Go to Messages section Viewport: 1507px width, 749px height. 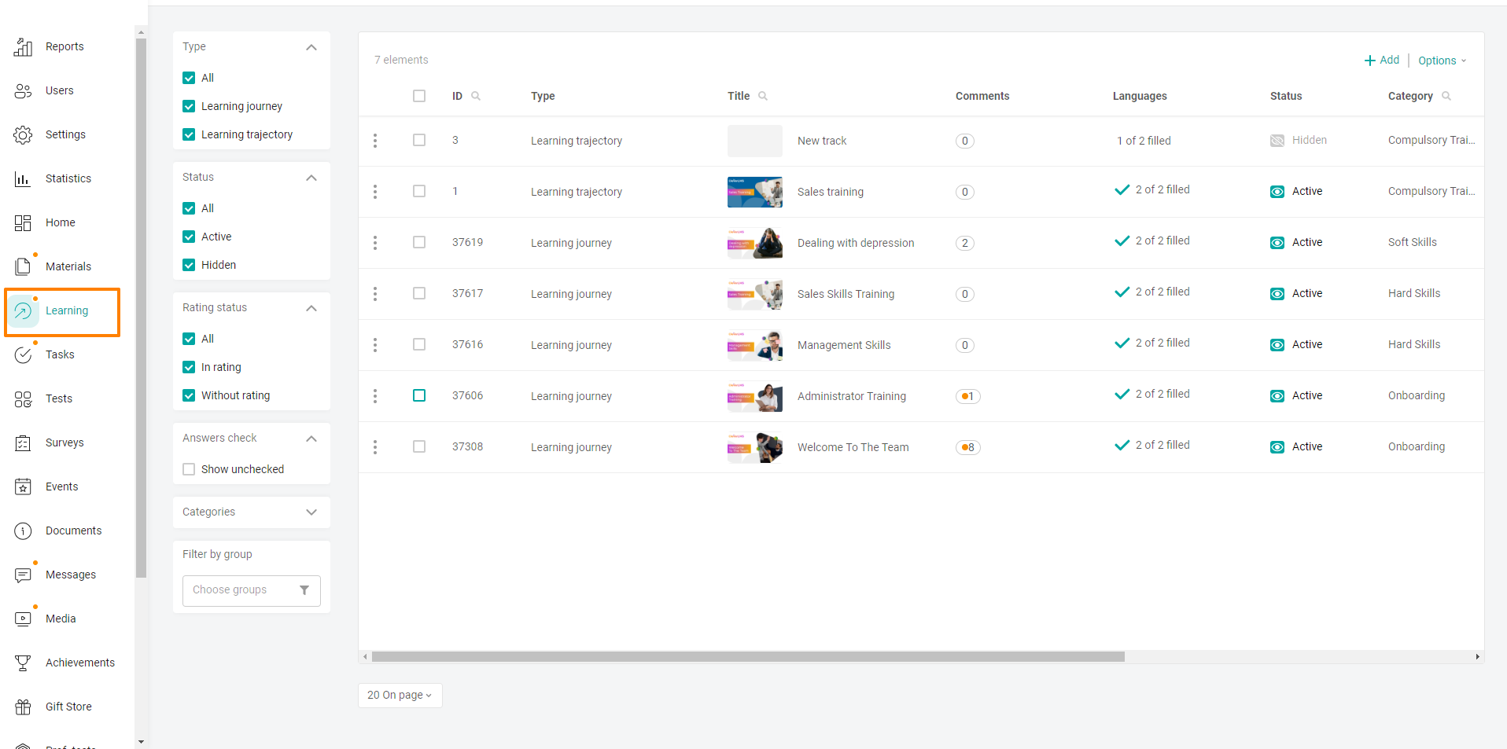tap(71, 575)
